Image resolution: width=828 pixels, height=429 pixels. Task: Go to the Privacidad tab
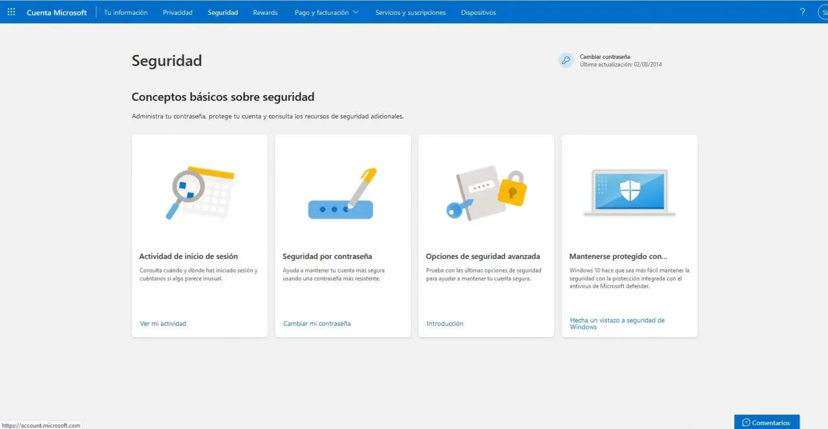click(x=177, y=12)
